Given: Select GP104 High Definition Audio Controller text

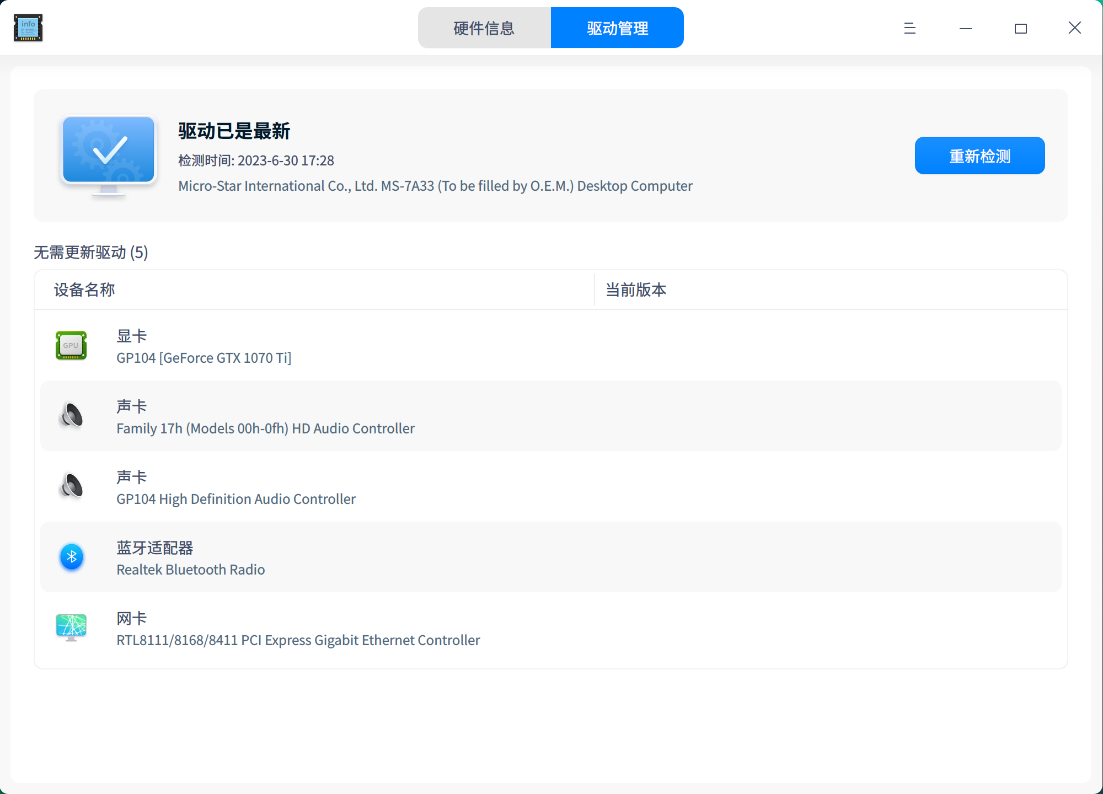Looking at the screenshot, I should (236, 499).
